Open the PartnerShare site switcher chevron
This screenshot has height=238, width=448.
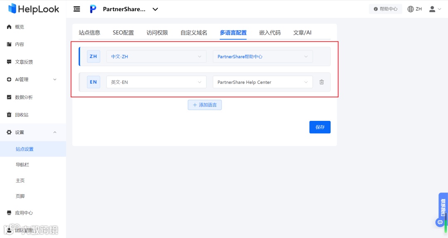[155, 9]
